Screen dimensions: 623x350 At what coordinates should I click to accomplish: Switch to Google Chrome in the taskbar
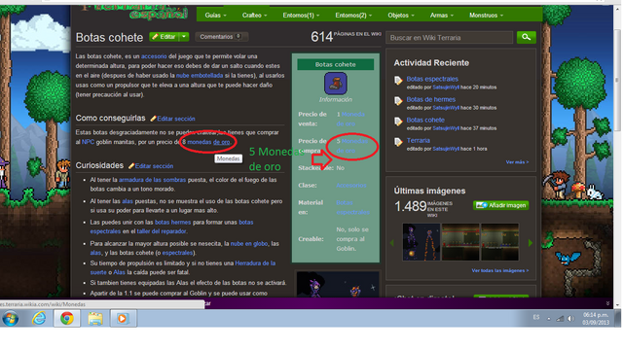click(x=67, y=319)
